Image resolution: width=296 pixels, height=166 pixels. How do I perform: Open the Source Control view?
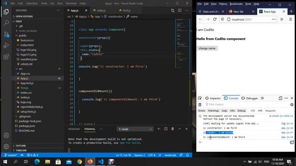6,34
